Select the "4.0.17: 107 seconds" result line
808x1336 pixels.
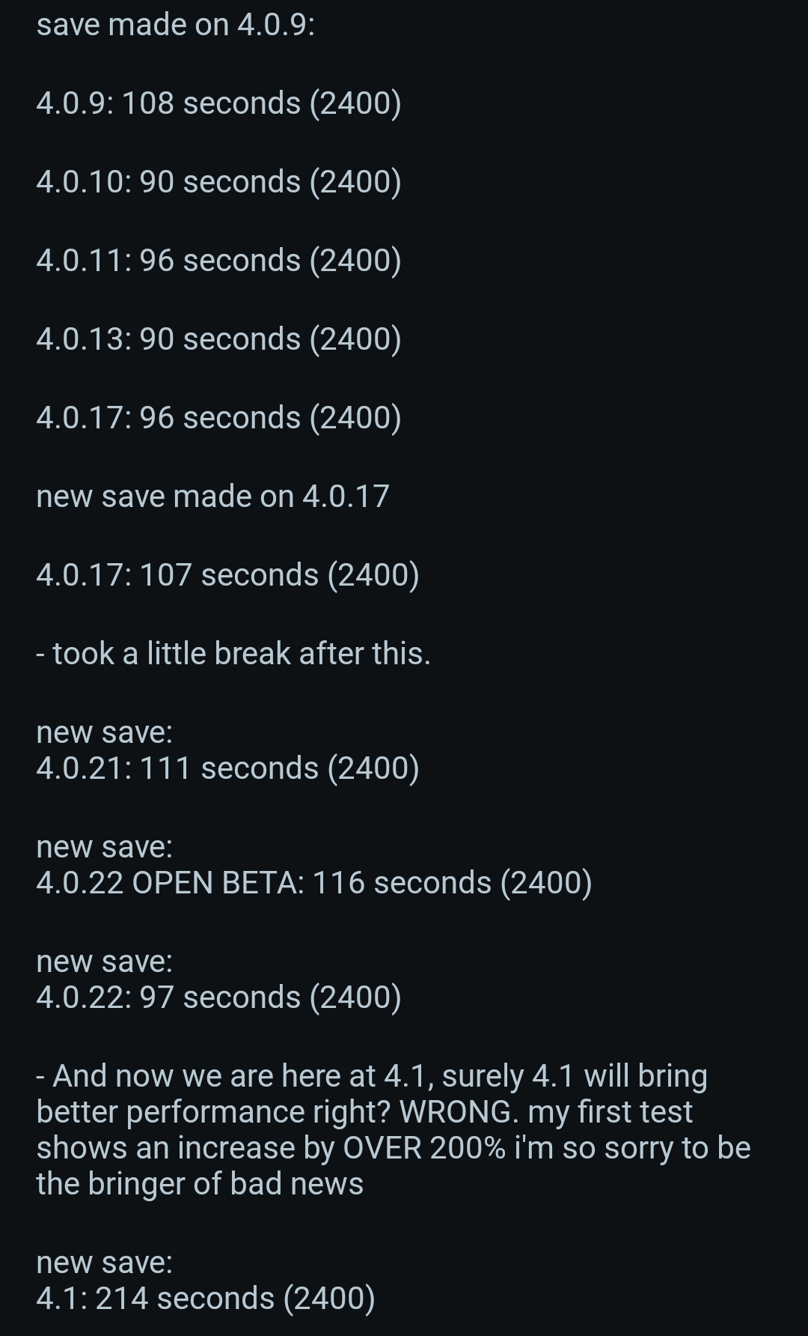pos(227,575)
